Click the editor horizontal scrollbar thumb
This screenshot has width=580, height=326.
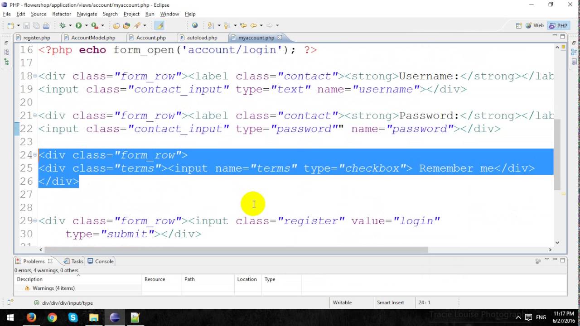[236, 249]
